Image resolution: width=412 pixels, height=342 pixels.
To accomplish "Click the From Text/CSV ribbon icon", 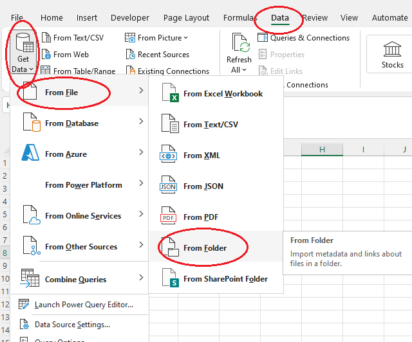I will [x=46, y=37].
